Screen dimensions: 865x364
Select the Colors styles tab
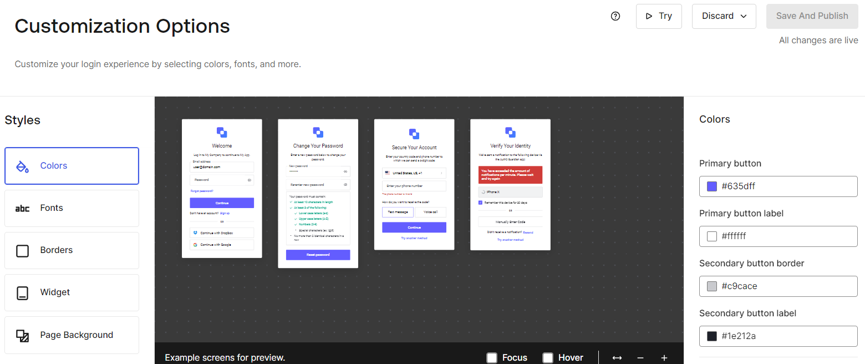point(72,166)
